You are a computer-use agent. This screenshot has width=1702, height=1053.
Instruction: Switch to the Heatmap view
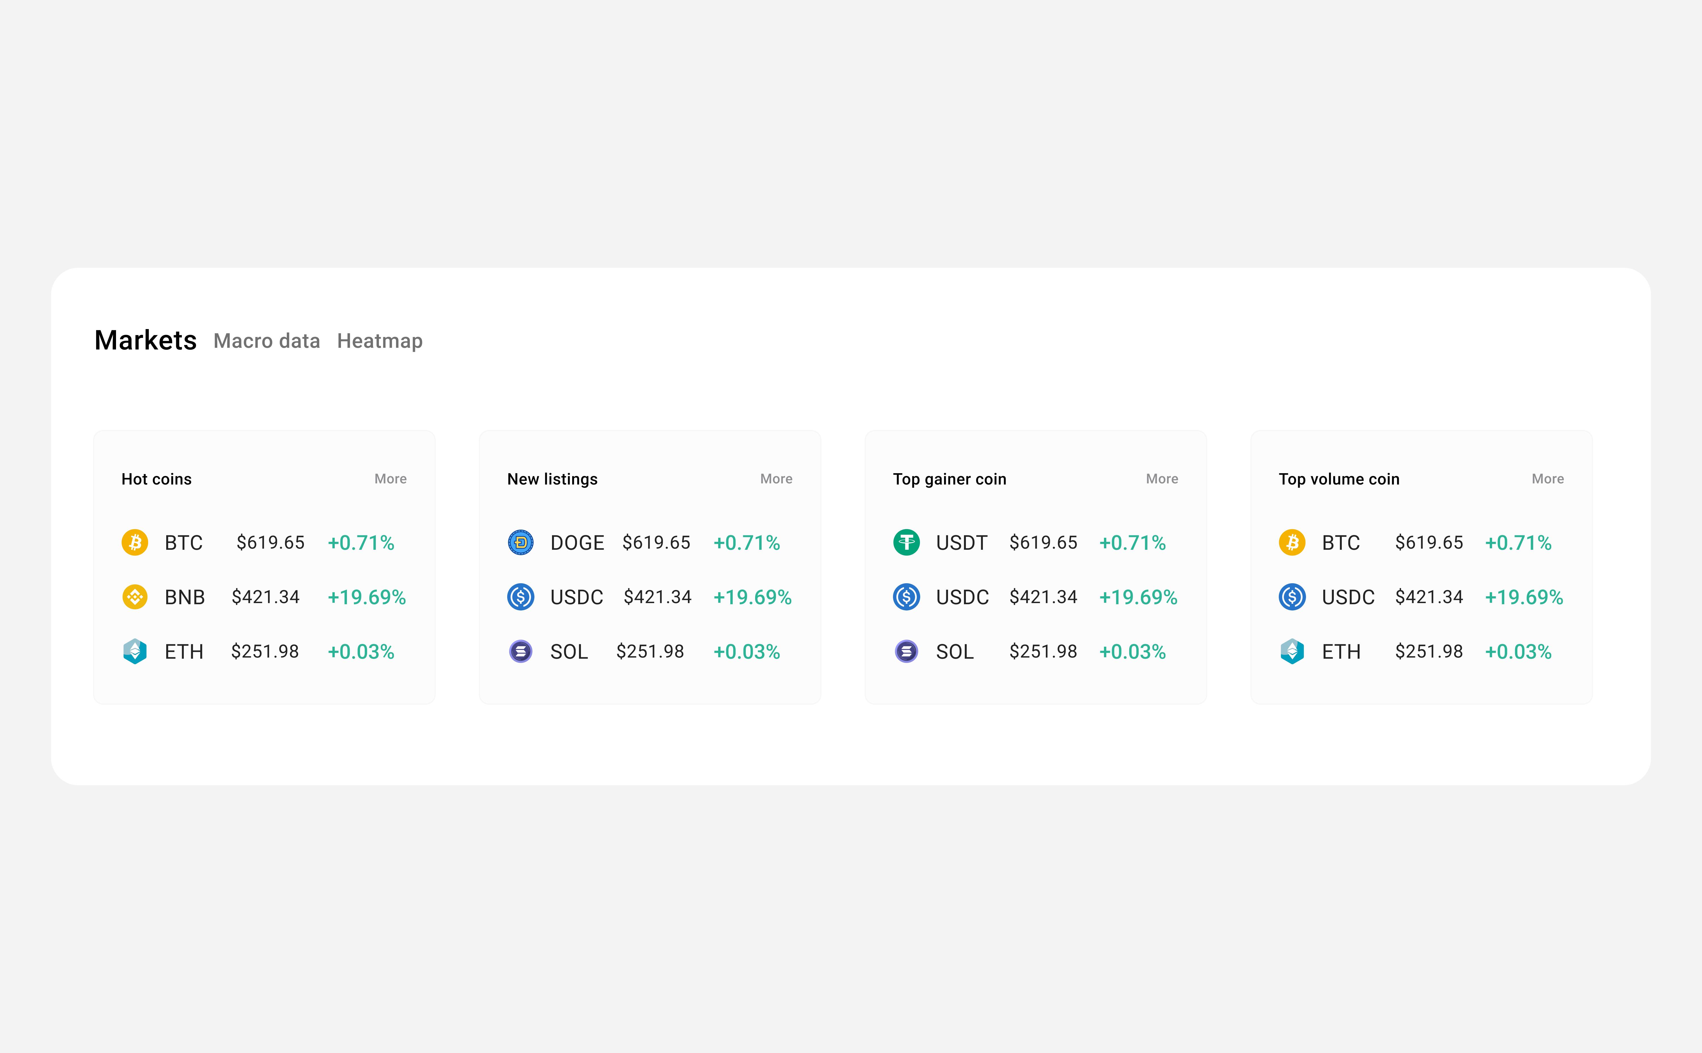(380, 341)
